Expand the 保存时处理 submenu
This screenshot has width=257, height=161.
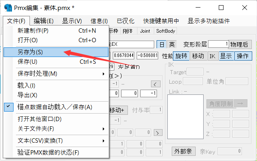pyautogui.click(x=56, y=74)
